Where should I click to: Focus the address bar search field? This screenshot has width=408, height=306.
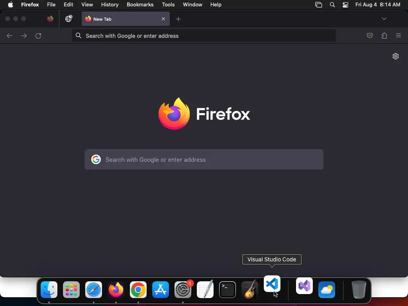[204, 35]
